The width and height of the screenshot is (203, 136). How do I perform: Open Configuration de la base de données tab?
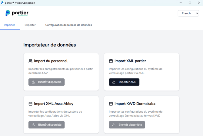pyautogui.click(x=68, y=25)
